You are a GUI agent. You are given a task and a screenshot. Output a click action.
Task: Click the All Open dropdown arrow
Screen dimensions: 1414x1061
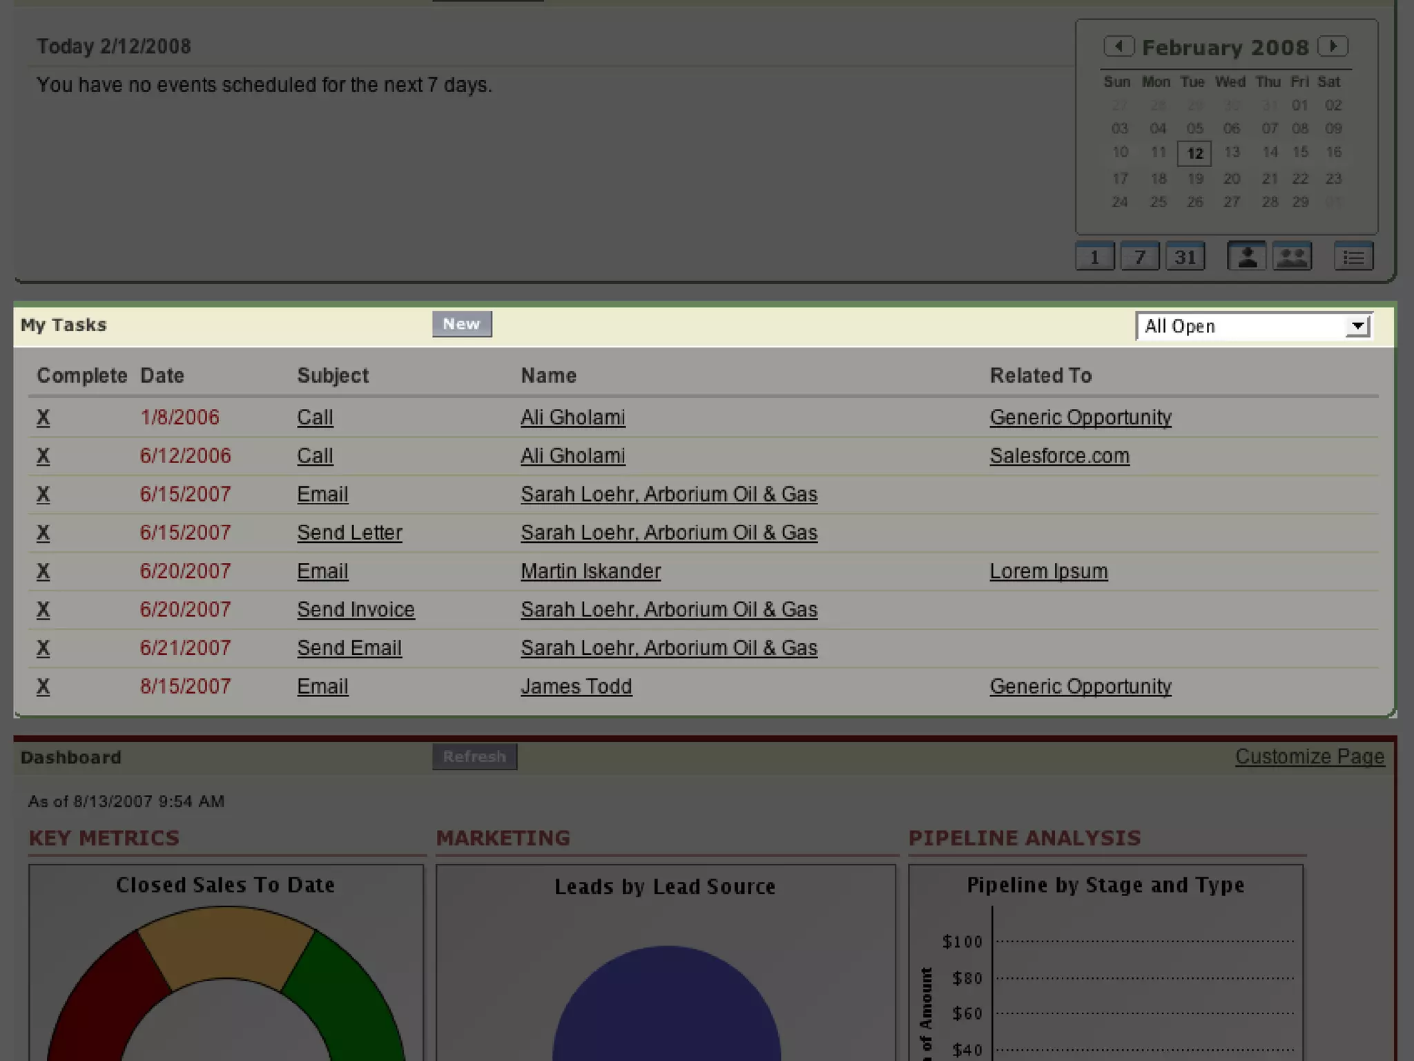point(1357,326)
